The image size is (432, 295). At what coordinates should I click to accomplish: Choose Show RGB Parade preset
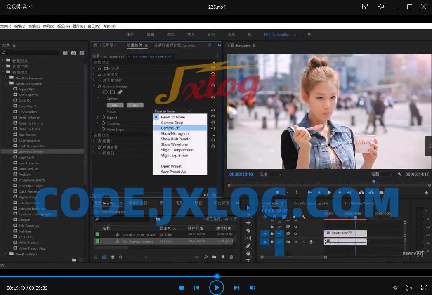pos(175,139)
